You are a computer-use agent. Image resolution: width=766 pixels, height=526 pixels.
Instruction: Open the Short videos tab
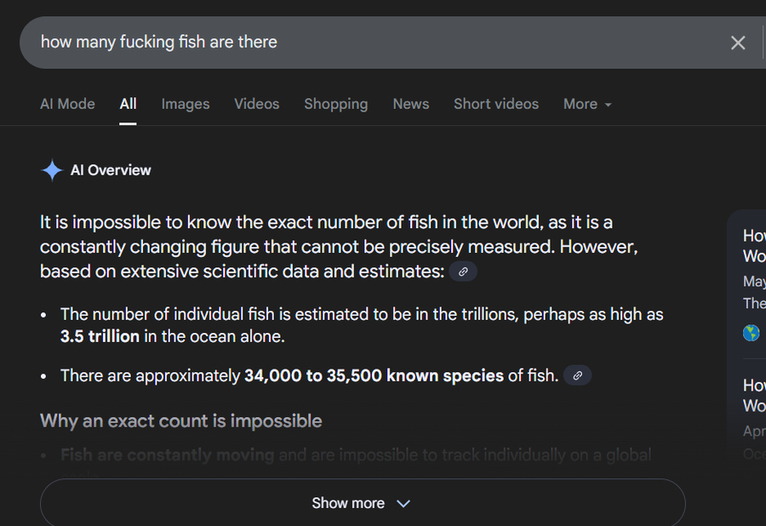[x=496, y=104]
